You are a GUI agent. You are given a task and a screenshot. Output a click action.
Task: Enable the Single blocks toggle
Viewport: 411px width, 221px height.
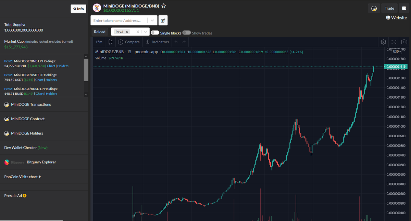(x=155, y=33)
